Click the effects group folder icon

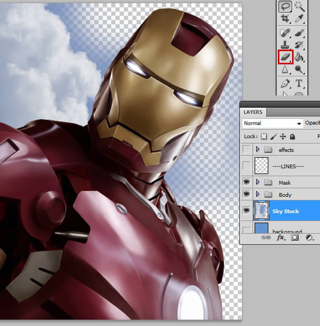[268, 149]
